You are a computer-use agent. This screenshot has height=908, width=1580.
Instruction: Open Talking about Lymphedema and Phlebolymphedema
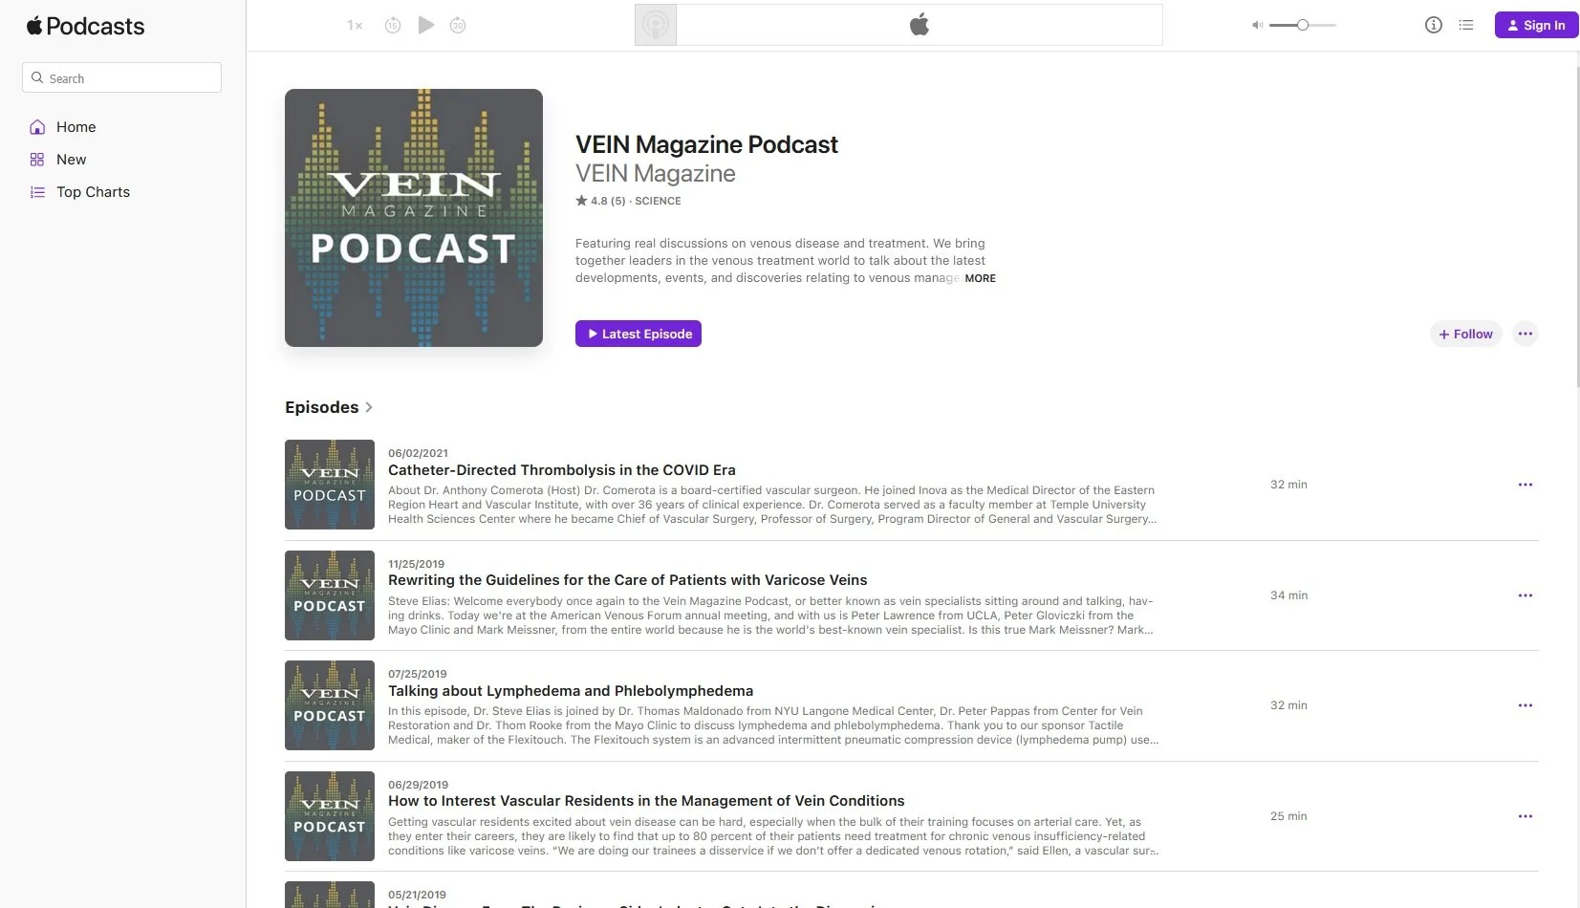coord(571,691)
